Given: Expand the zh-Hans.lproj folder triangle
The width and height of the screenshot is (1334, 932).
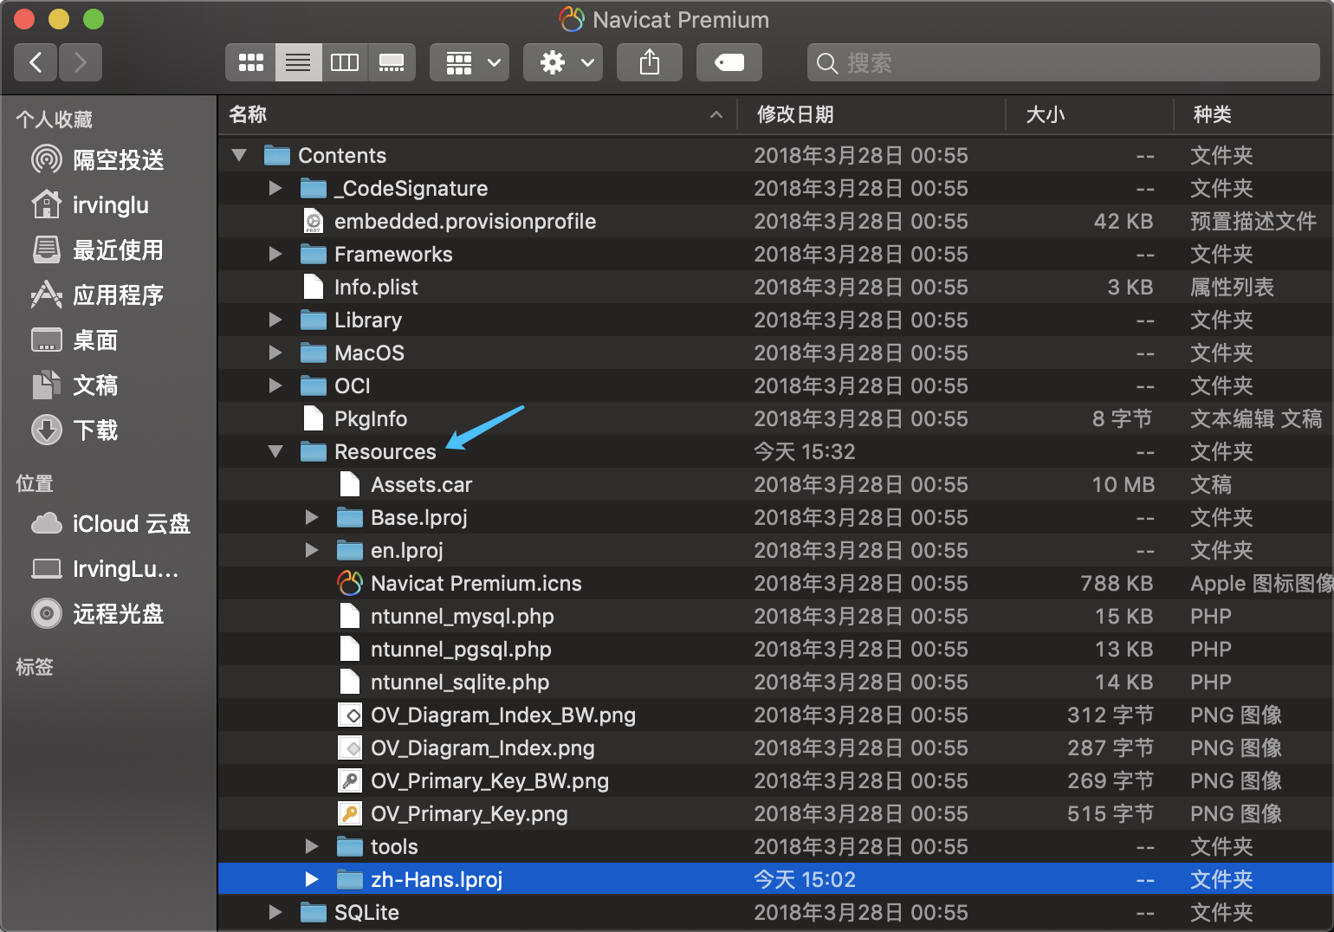Looking at the screenshot, I should [x=312, y=880].
